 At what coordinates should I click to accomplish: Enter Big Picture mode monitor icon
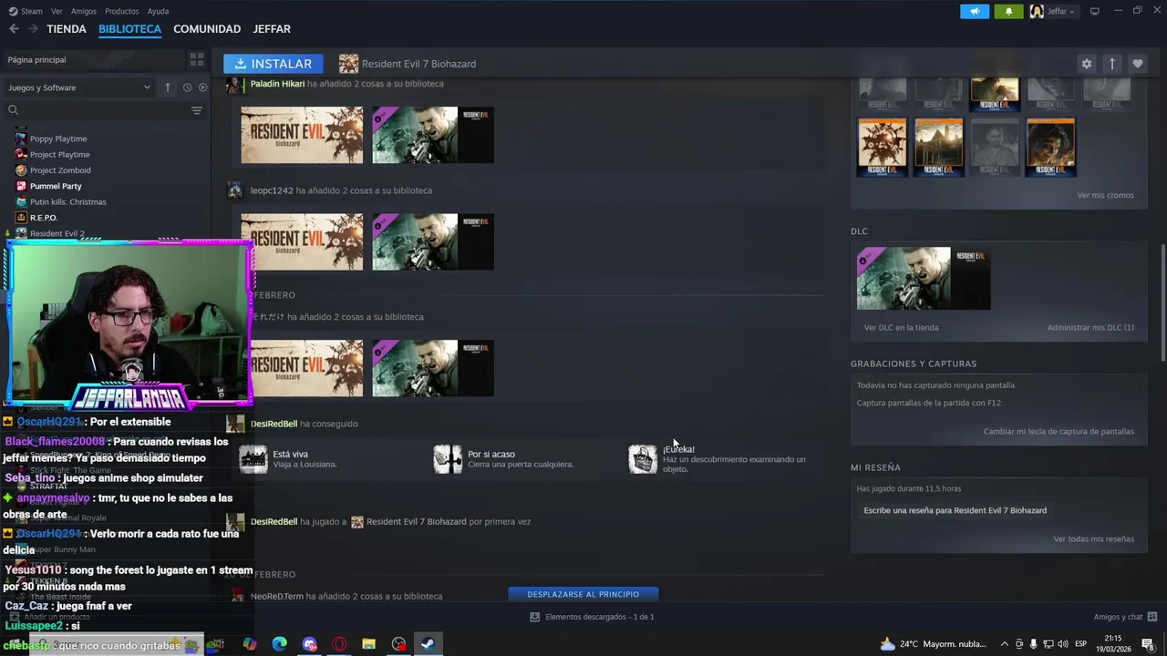point(1094,11)
